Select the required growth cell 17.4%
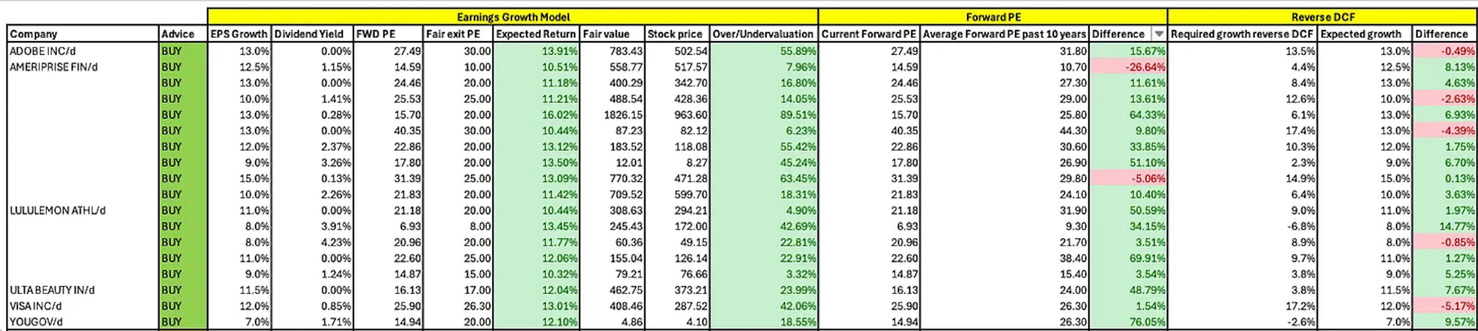The width and height of the screenshot is (1478, 331). (1242, 131)
